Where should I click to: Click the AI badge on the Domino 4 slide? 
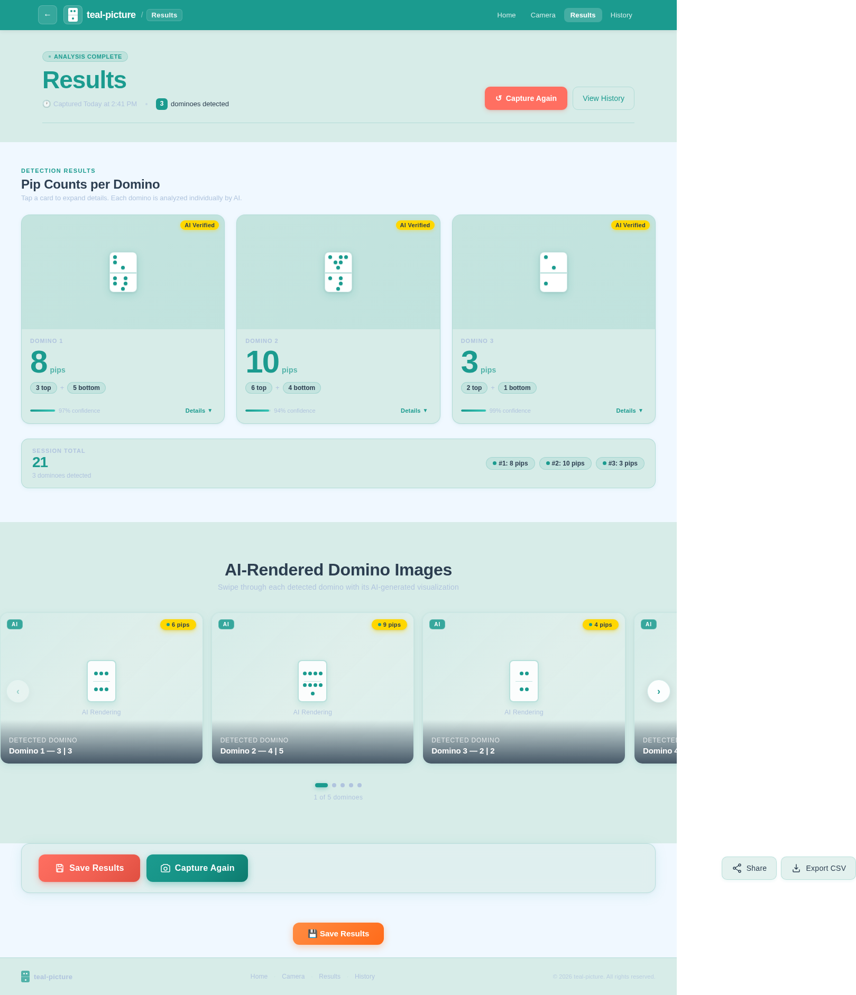click(649, 624)
